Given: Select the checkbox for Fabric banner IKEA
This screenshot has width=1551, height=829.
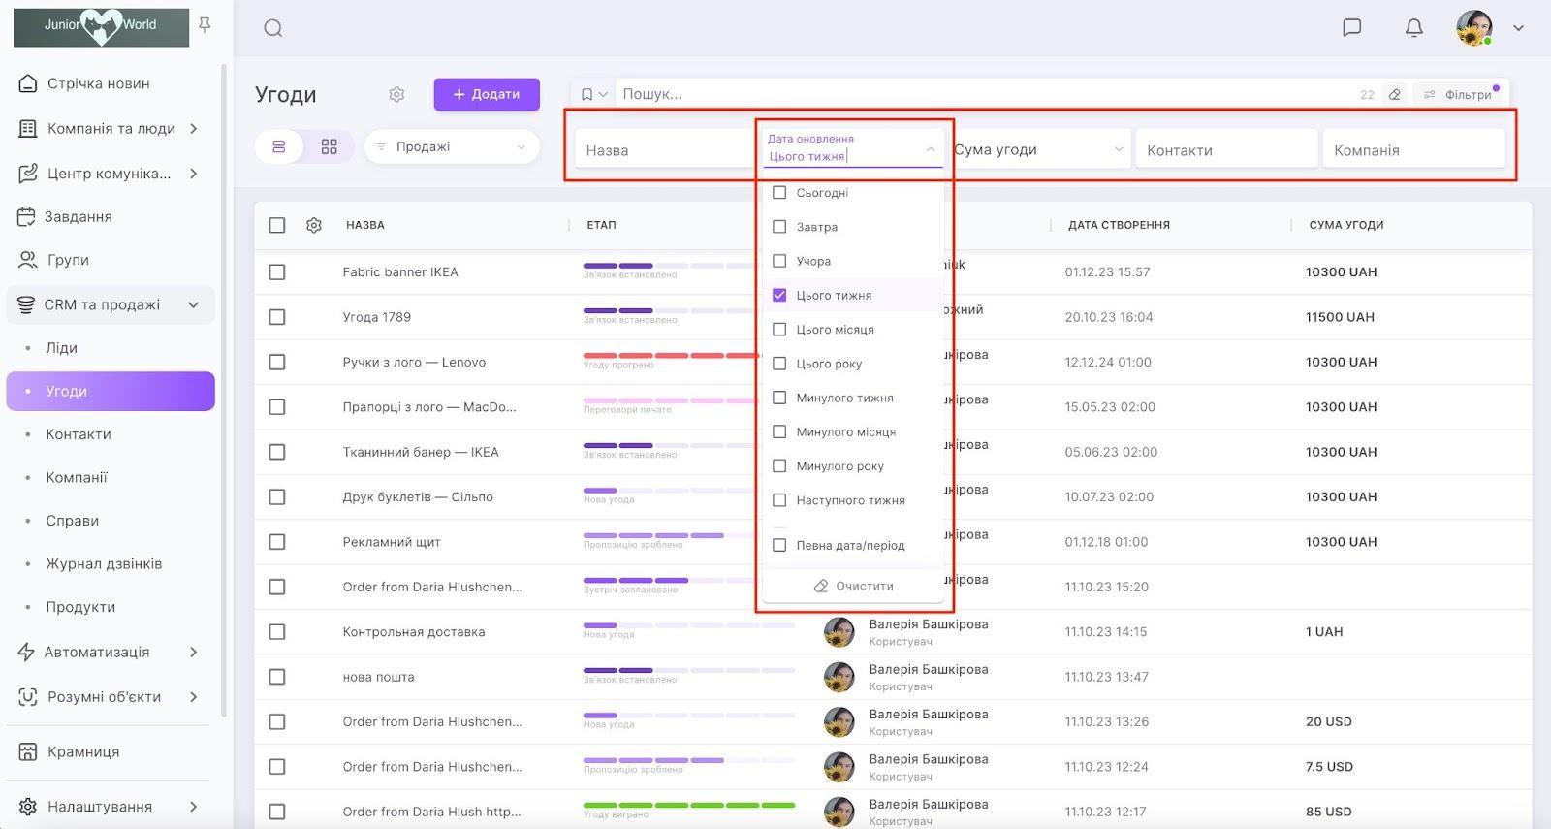Looking at the screenshot, I should [277, 272].
